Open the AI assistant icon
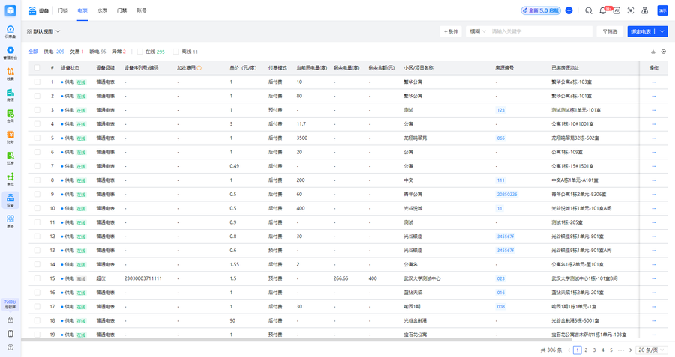The width and height of the screenshot is (675, 357). click(x=616, y=10)
